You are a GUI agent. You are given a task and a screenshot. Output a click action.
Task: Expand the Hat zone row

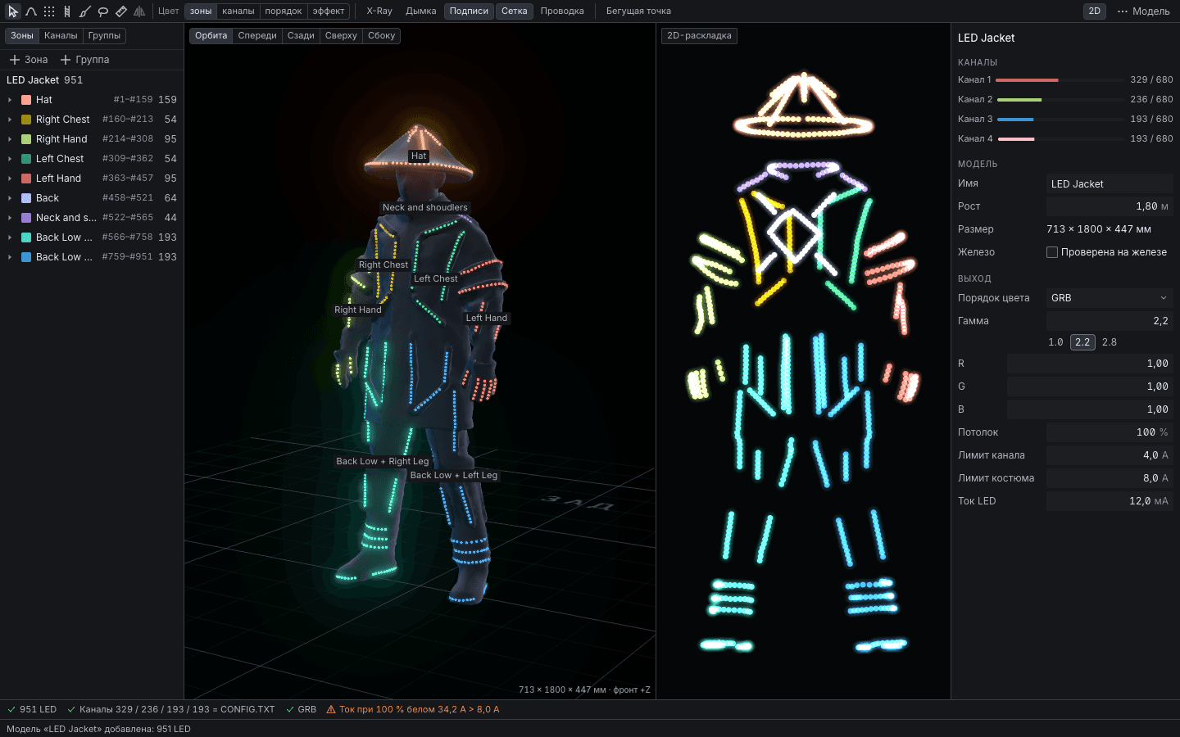(10, 100)
